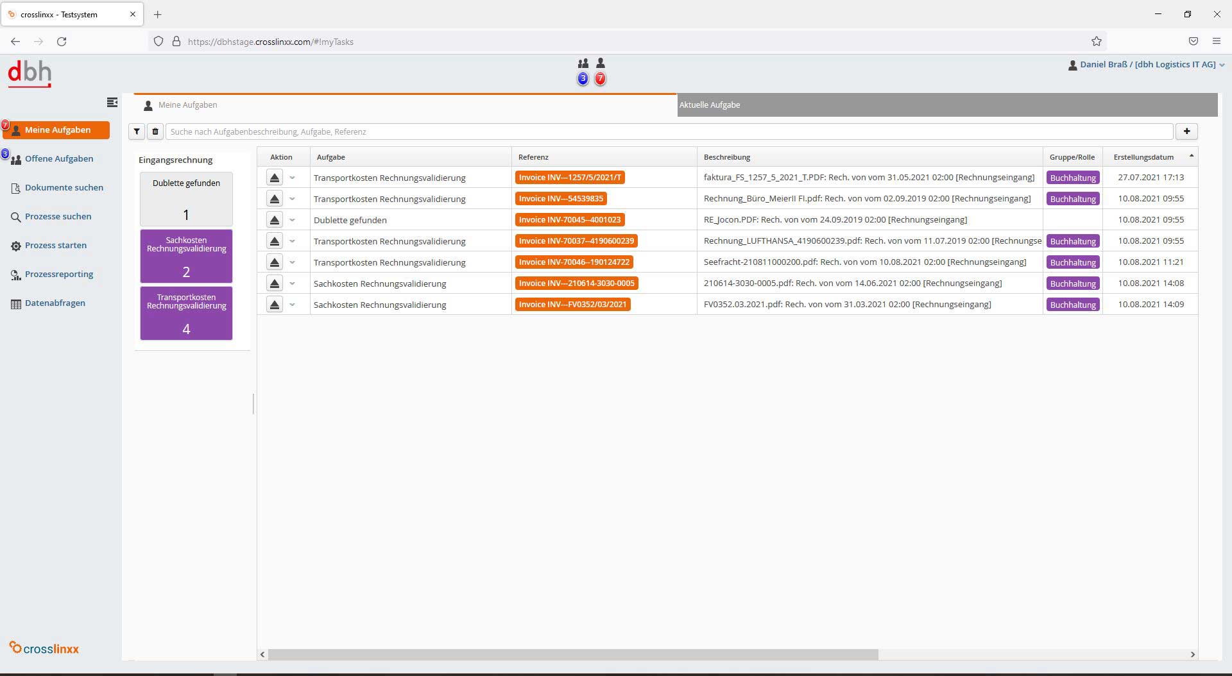
Task: Click eject icon for Invoice INV---54539835 row
Action: 274,199
